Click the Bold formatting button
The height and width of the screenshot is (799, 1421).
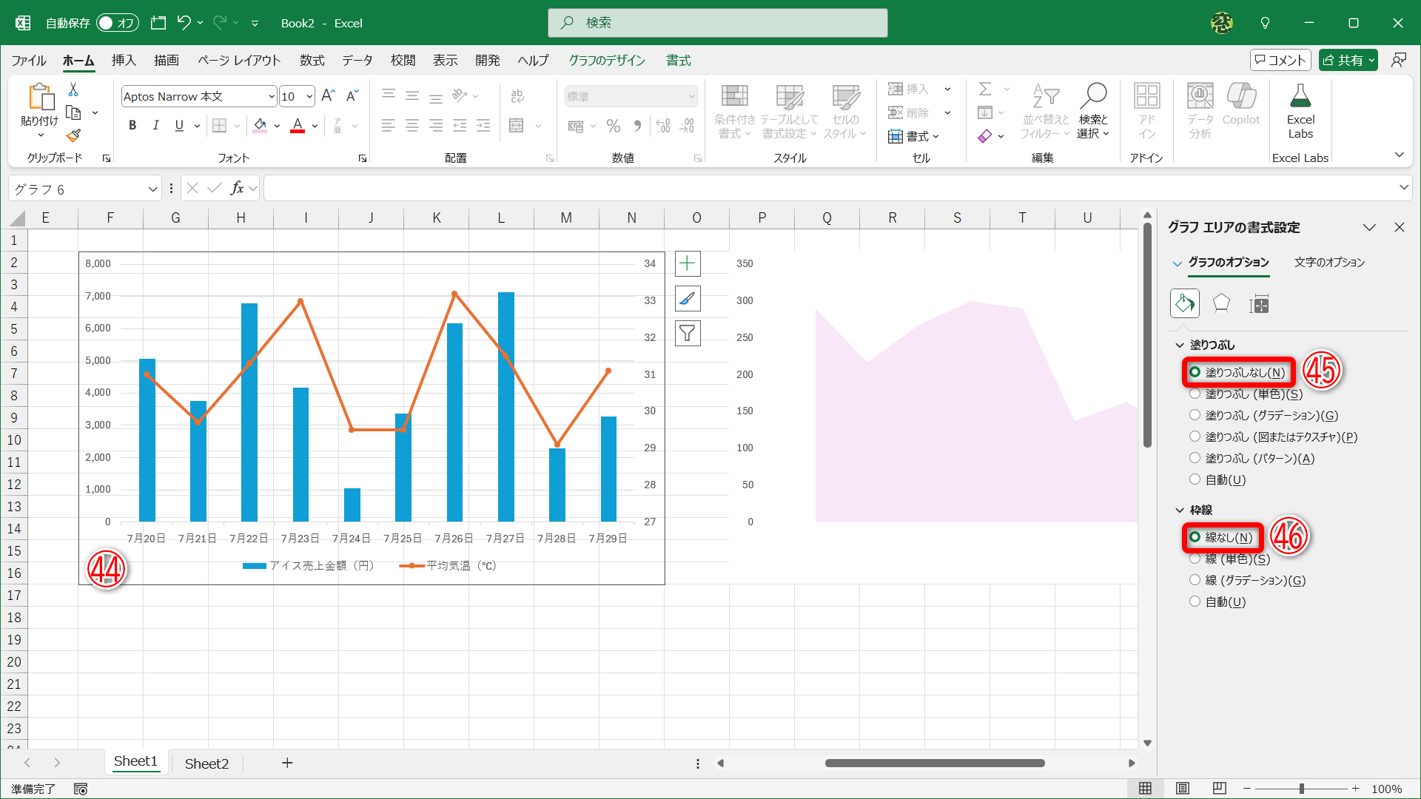132,126
